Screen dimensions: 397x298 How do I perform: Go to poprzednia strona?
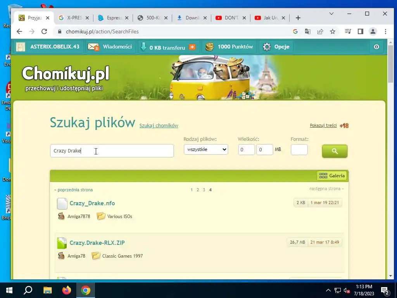73,190
